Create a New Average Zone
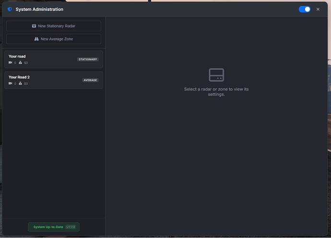Viewport: 331px width, 238px height. 54,39
